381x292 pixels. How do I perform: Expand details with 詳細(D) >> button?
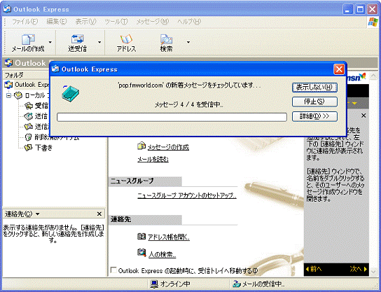tap(314, 116)
